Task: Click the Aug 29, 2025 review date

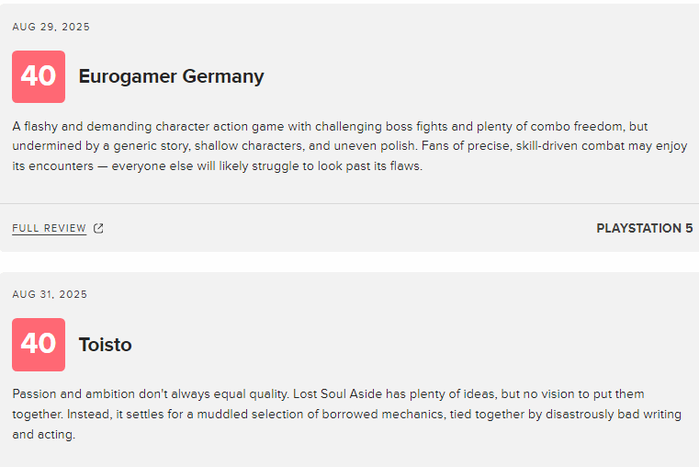Action: pos(51,27)
